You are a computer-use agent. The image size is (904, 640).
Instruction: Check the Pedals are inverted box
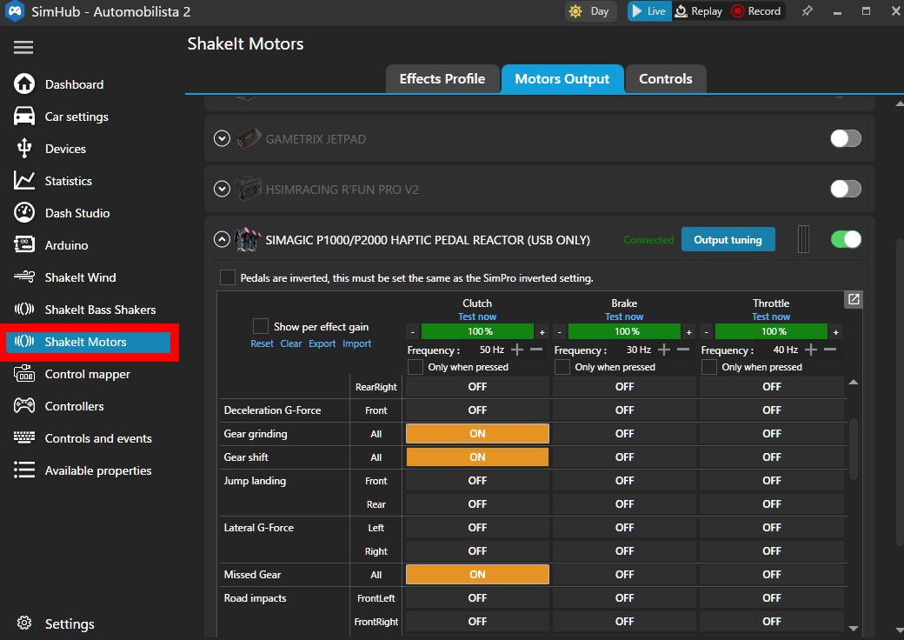click(228, 277)
